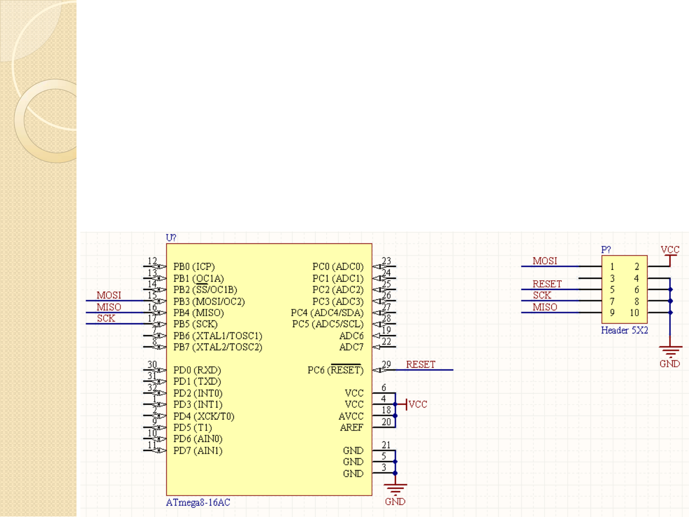Click the "PB4 (MISO)" pin label
689x517 pixels.
point(198,313)
